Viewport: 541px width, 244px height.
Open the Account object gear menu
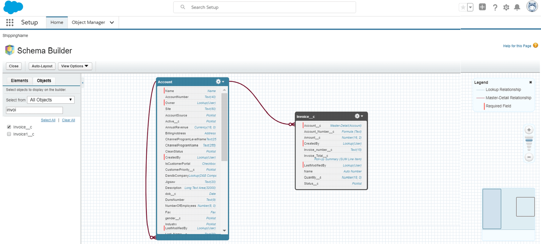[220, 82]
